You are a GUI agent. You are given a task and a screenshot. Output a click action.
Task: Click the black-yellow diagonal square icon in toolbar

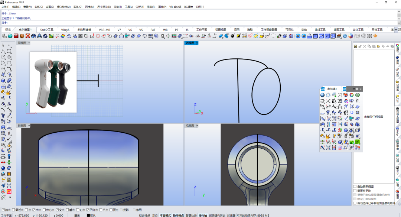[x=238, y=36]
